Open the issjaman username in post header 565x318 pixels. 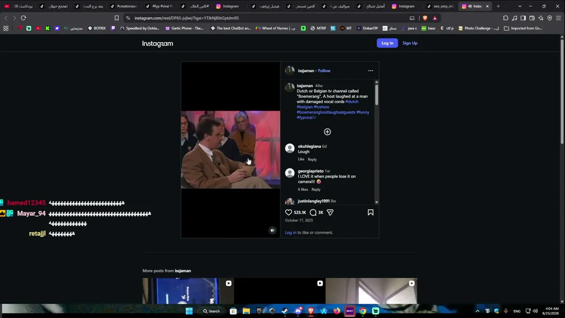tap(306, 71)
